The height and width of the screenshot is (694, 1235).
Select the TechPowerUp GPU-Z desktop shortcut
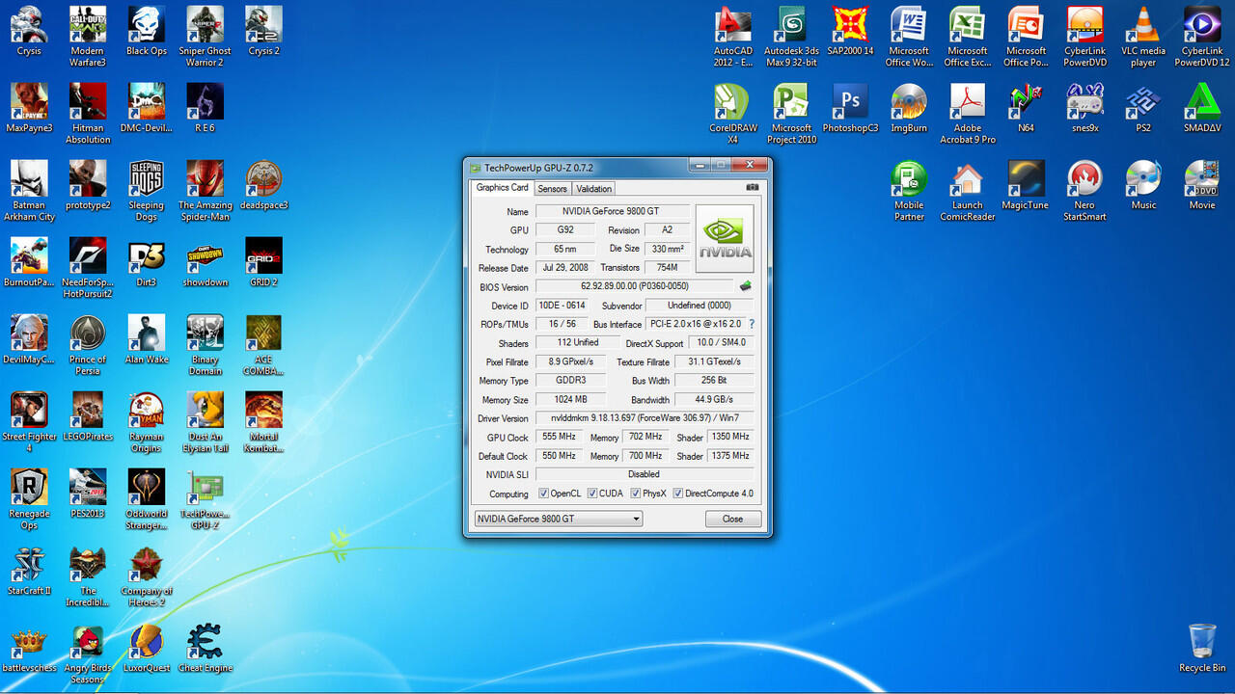pos(205,499)
